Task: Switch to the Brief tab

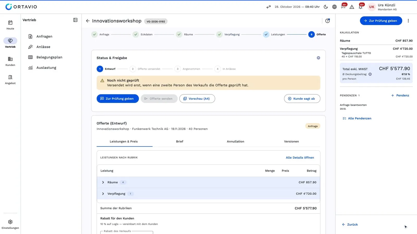Action: (180, 141)
